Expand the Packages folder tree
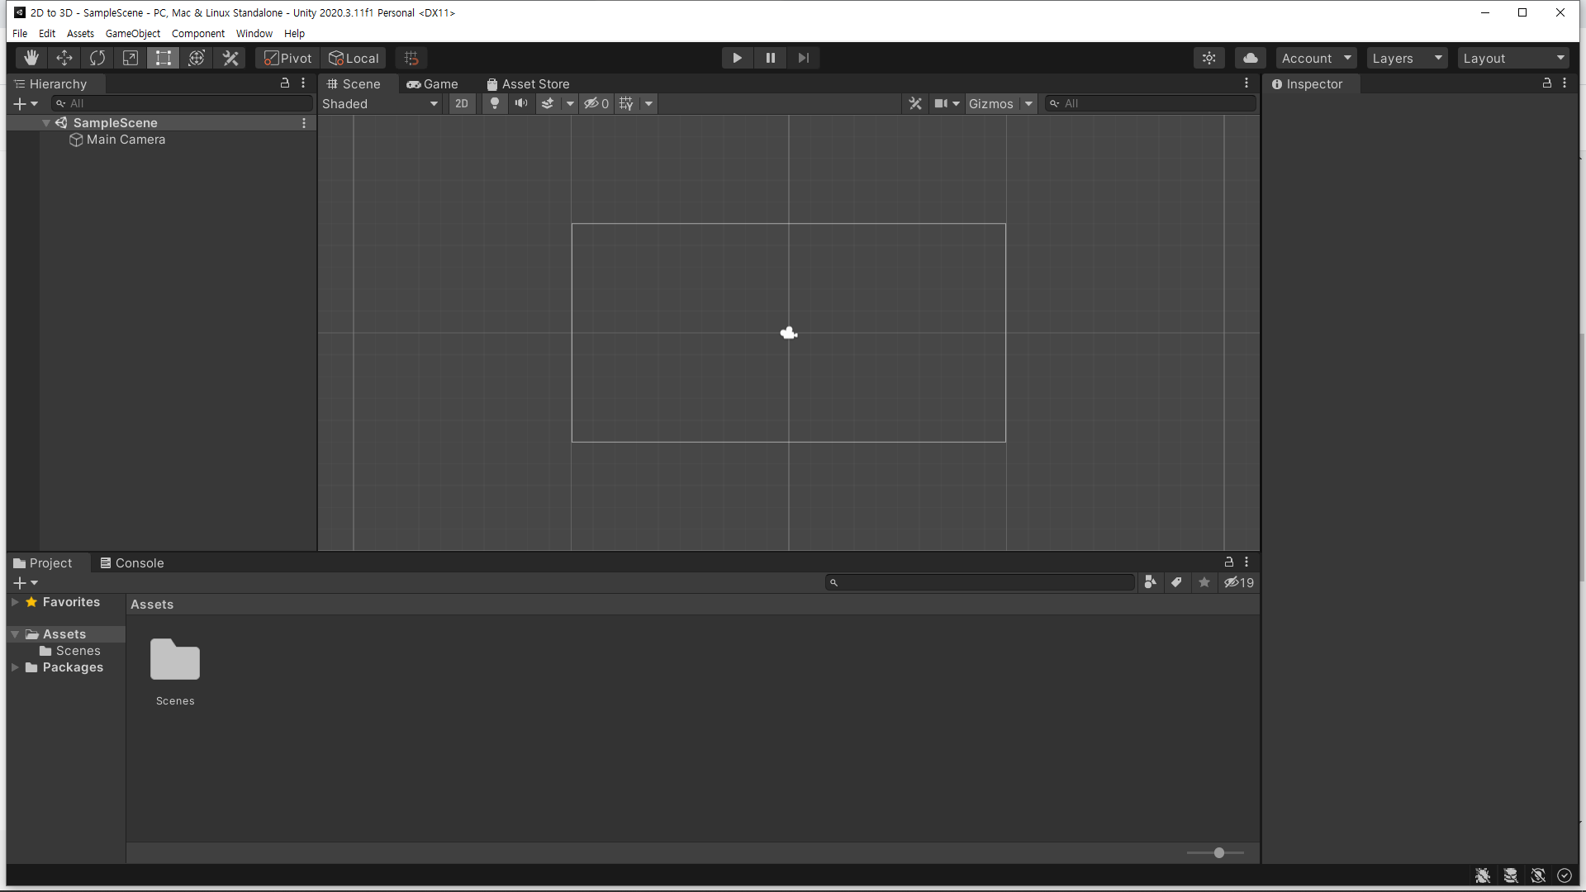 tap(15, 667)
